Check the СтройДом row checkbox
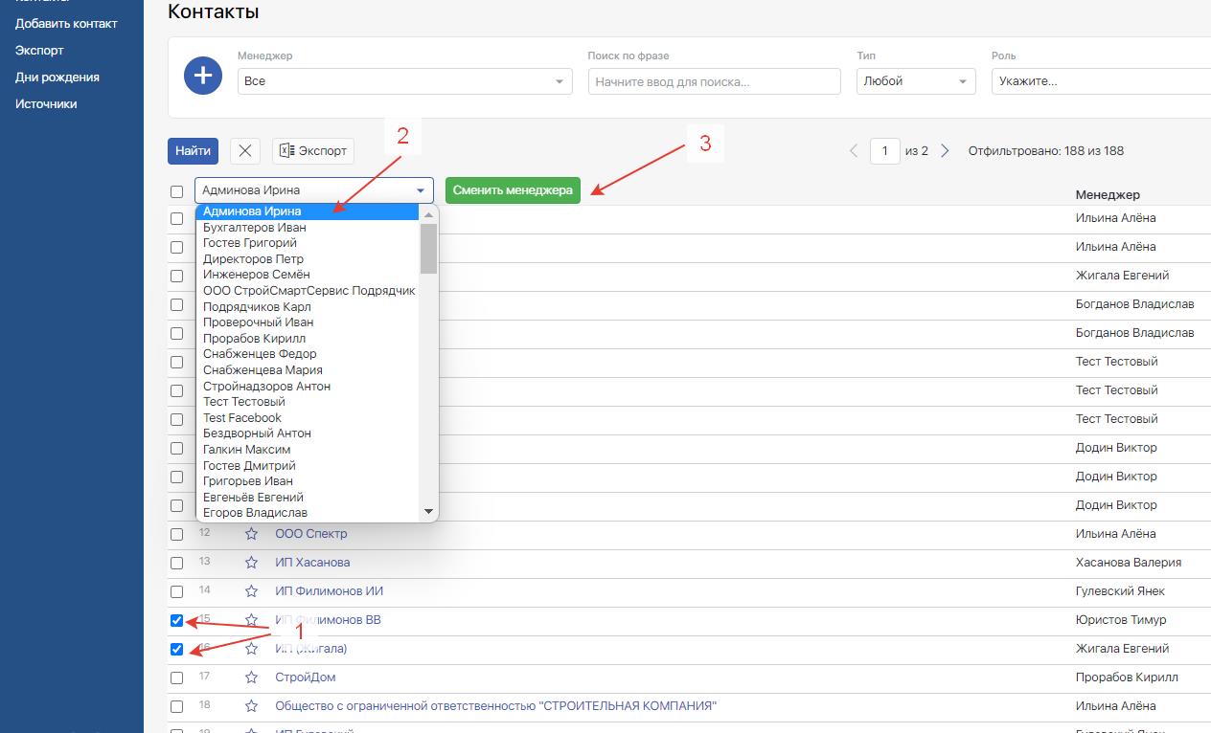 (x=176, y=677)
